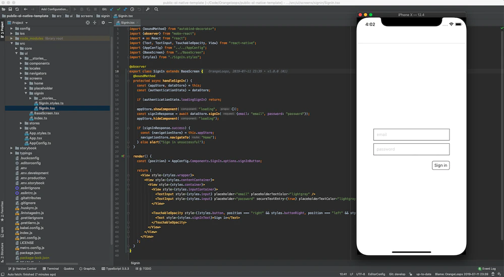The width and height of the screenshot is (504, 277).
Task: Open the Quokka tool window
Action: click(x=69, y=268)
